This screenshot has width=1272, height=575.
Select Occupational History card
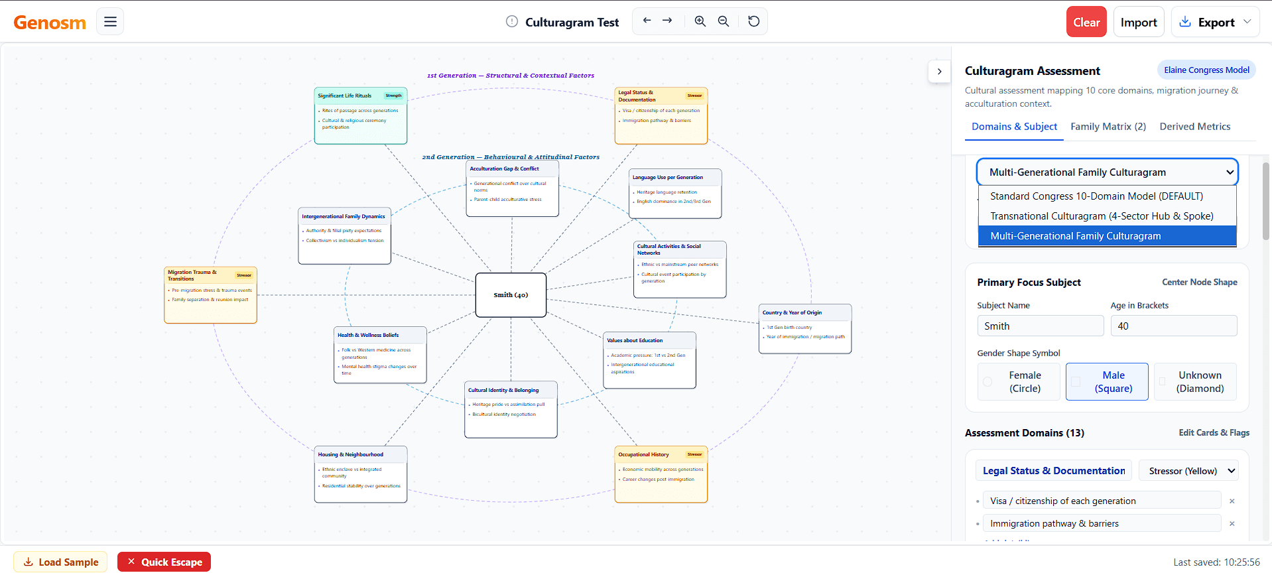coord(661,474)
